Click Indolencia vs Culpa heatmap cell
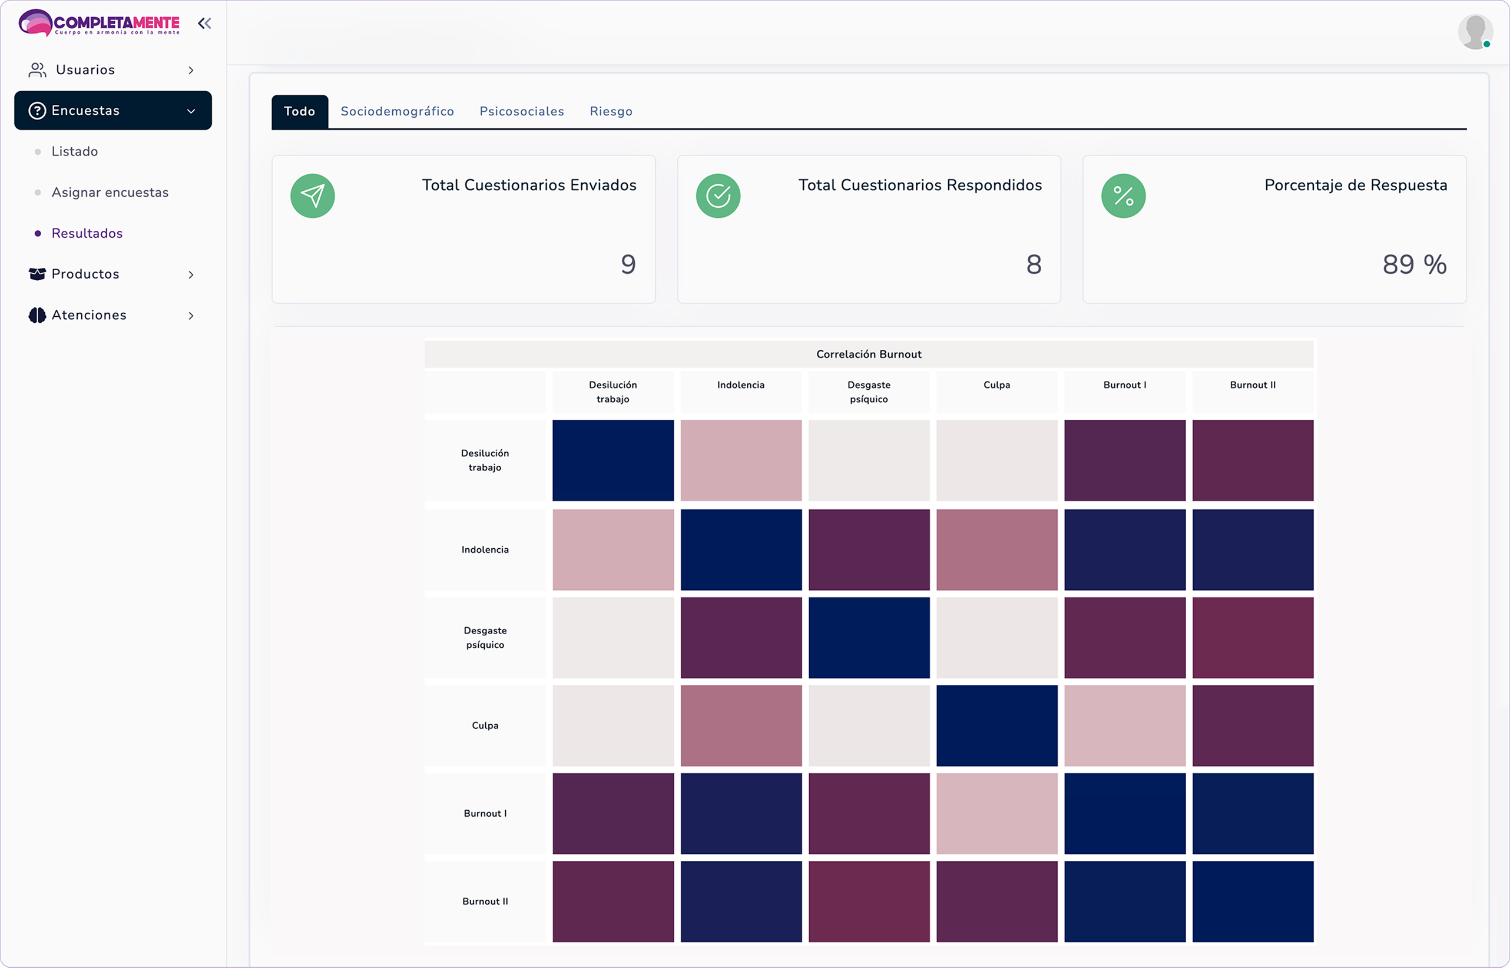Screen dimensions: 1510x968 996,550
